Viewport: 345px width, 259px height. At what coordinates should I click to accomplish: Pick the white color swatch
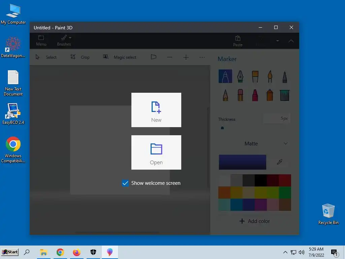click(224, 181)
